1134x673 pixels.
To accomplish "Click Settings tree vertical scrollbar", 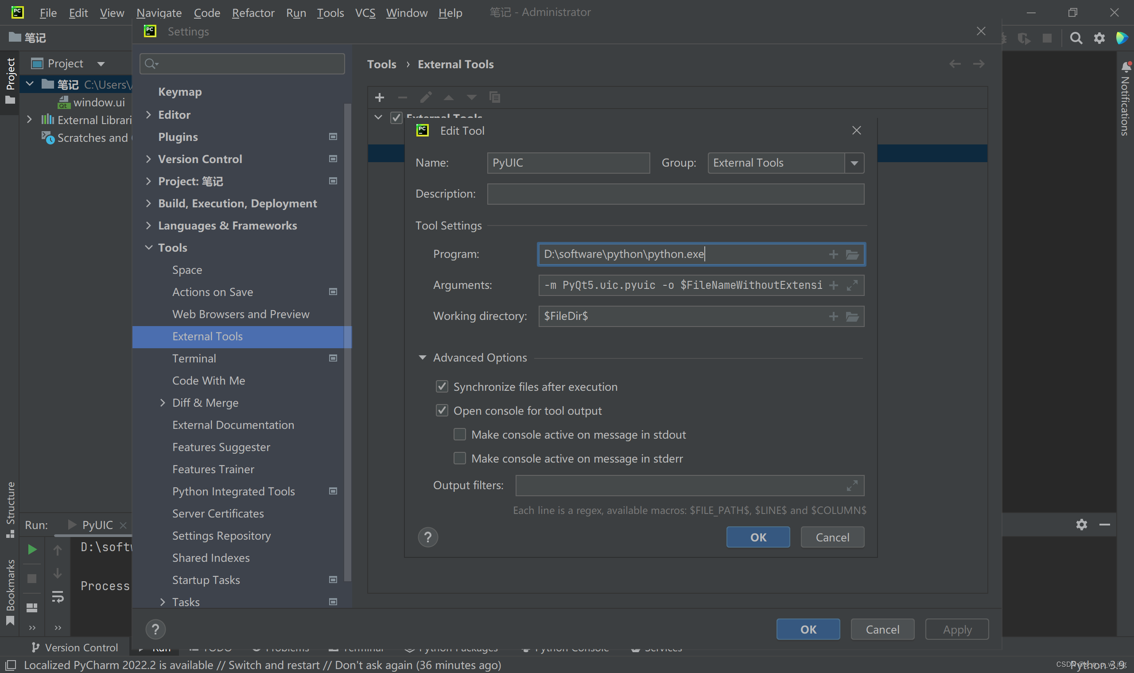I will point(348,342).
